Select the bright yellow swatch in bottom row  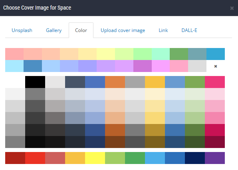tap(95, 158)
